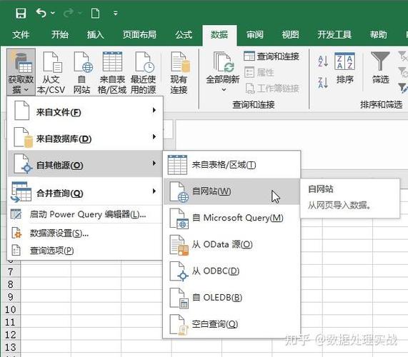
Task: Click the Undo arrow icon
Action: [x=41, y=13]
